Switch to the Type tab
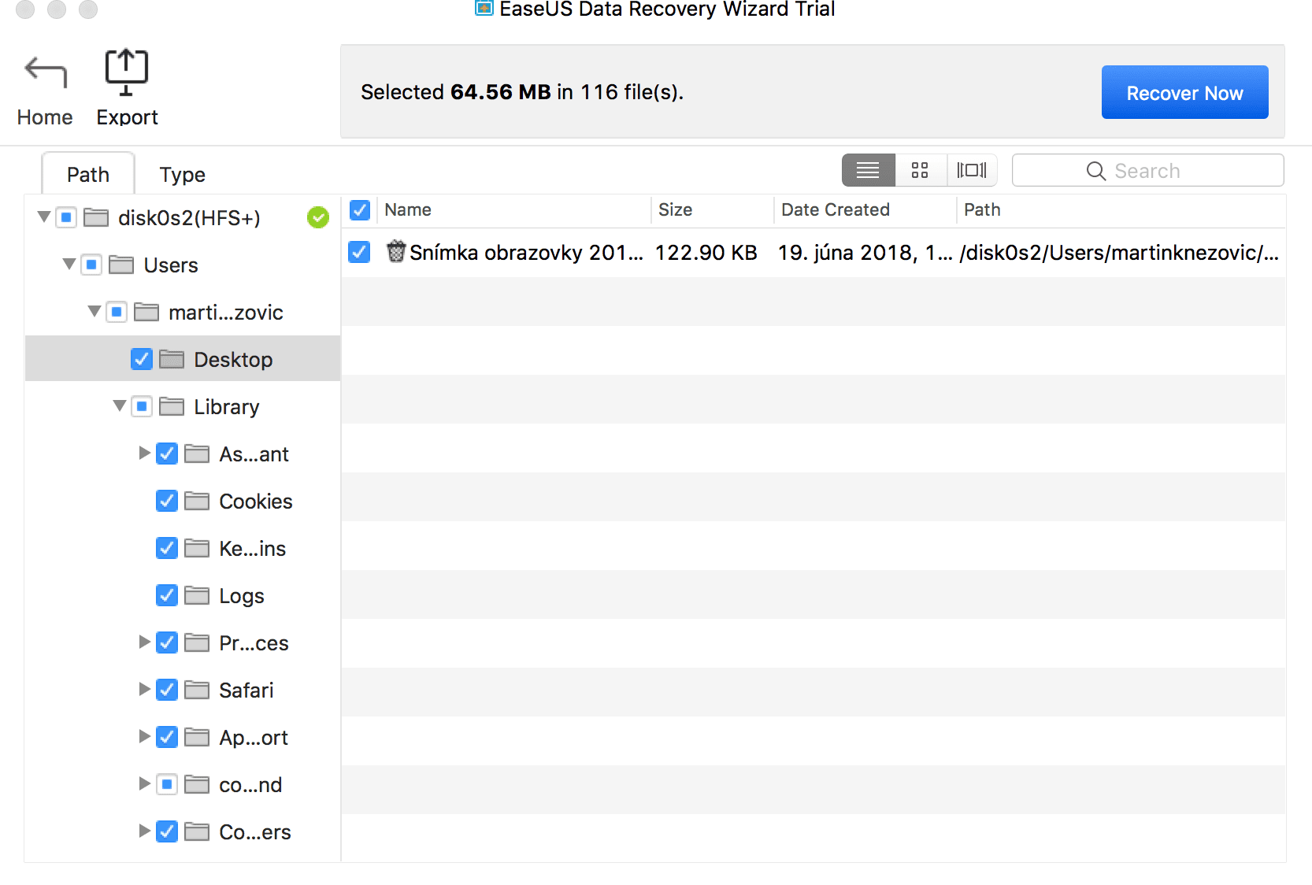The image size is (1312, 885). click(x=182, y=175)
